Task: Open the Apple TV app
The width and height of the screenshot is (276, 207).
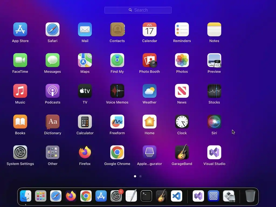Action: coord(85,91)
